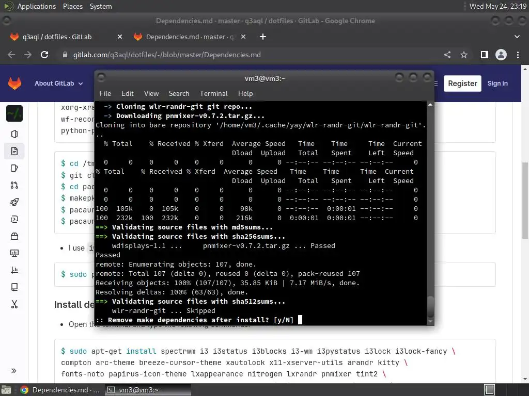Open CI/CD rocket sidebar icon
The width and height of the screenshot is (529, 396).
pos(14,202)
